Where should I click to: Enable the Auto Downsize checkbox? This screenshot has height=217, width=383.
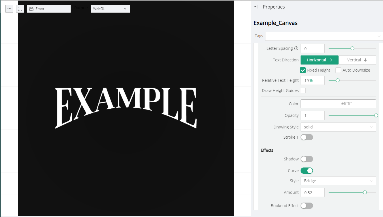pyautogui.click(x=338, y=70)
